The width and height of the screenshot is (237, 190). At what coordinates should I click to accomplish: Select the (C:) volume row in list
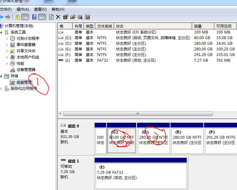(147, 38)
